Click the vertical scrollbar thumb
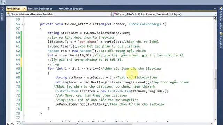This screenshot has width=223, height=125. pyautogui.click(x=215, y=79)
